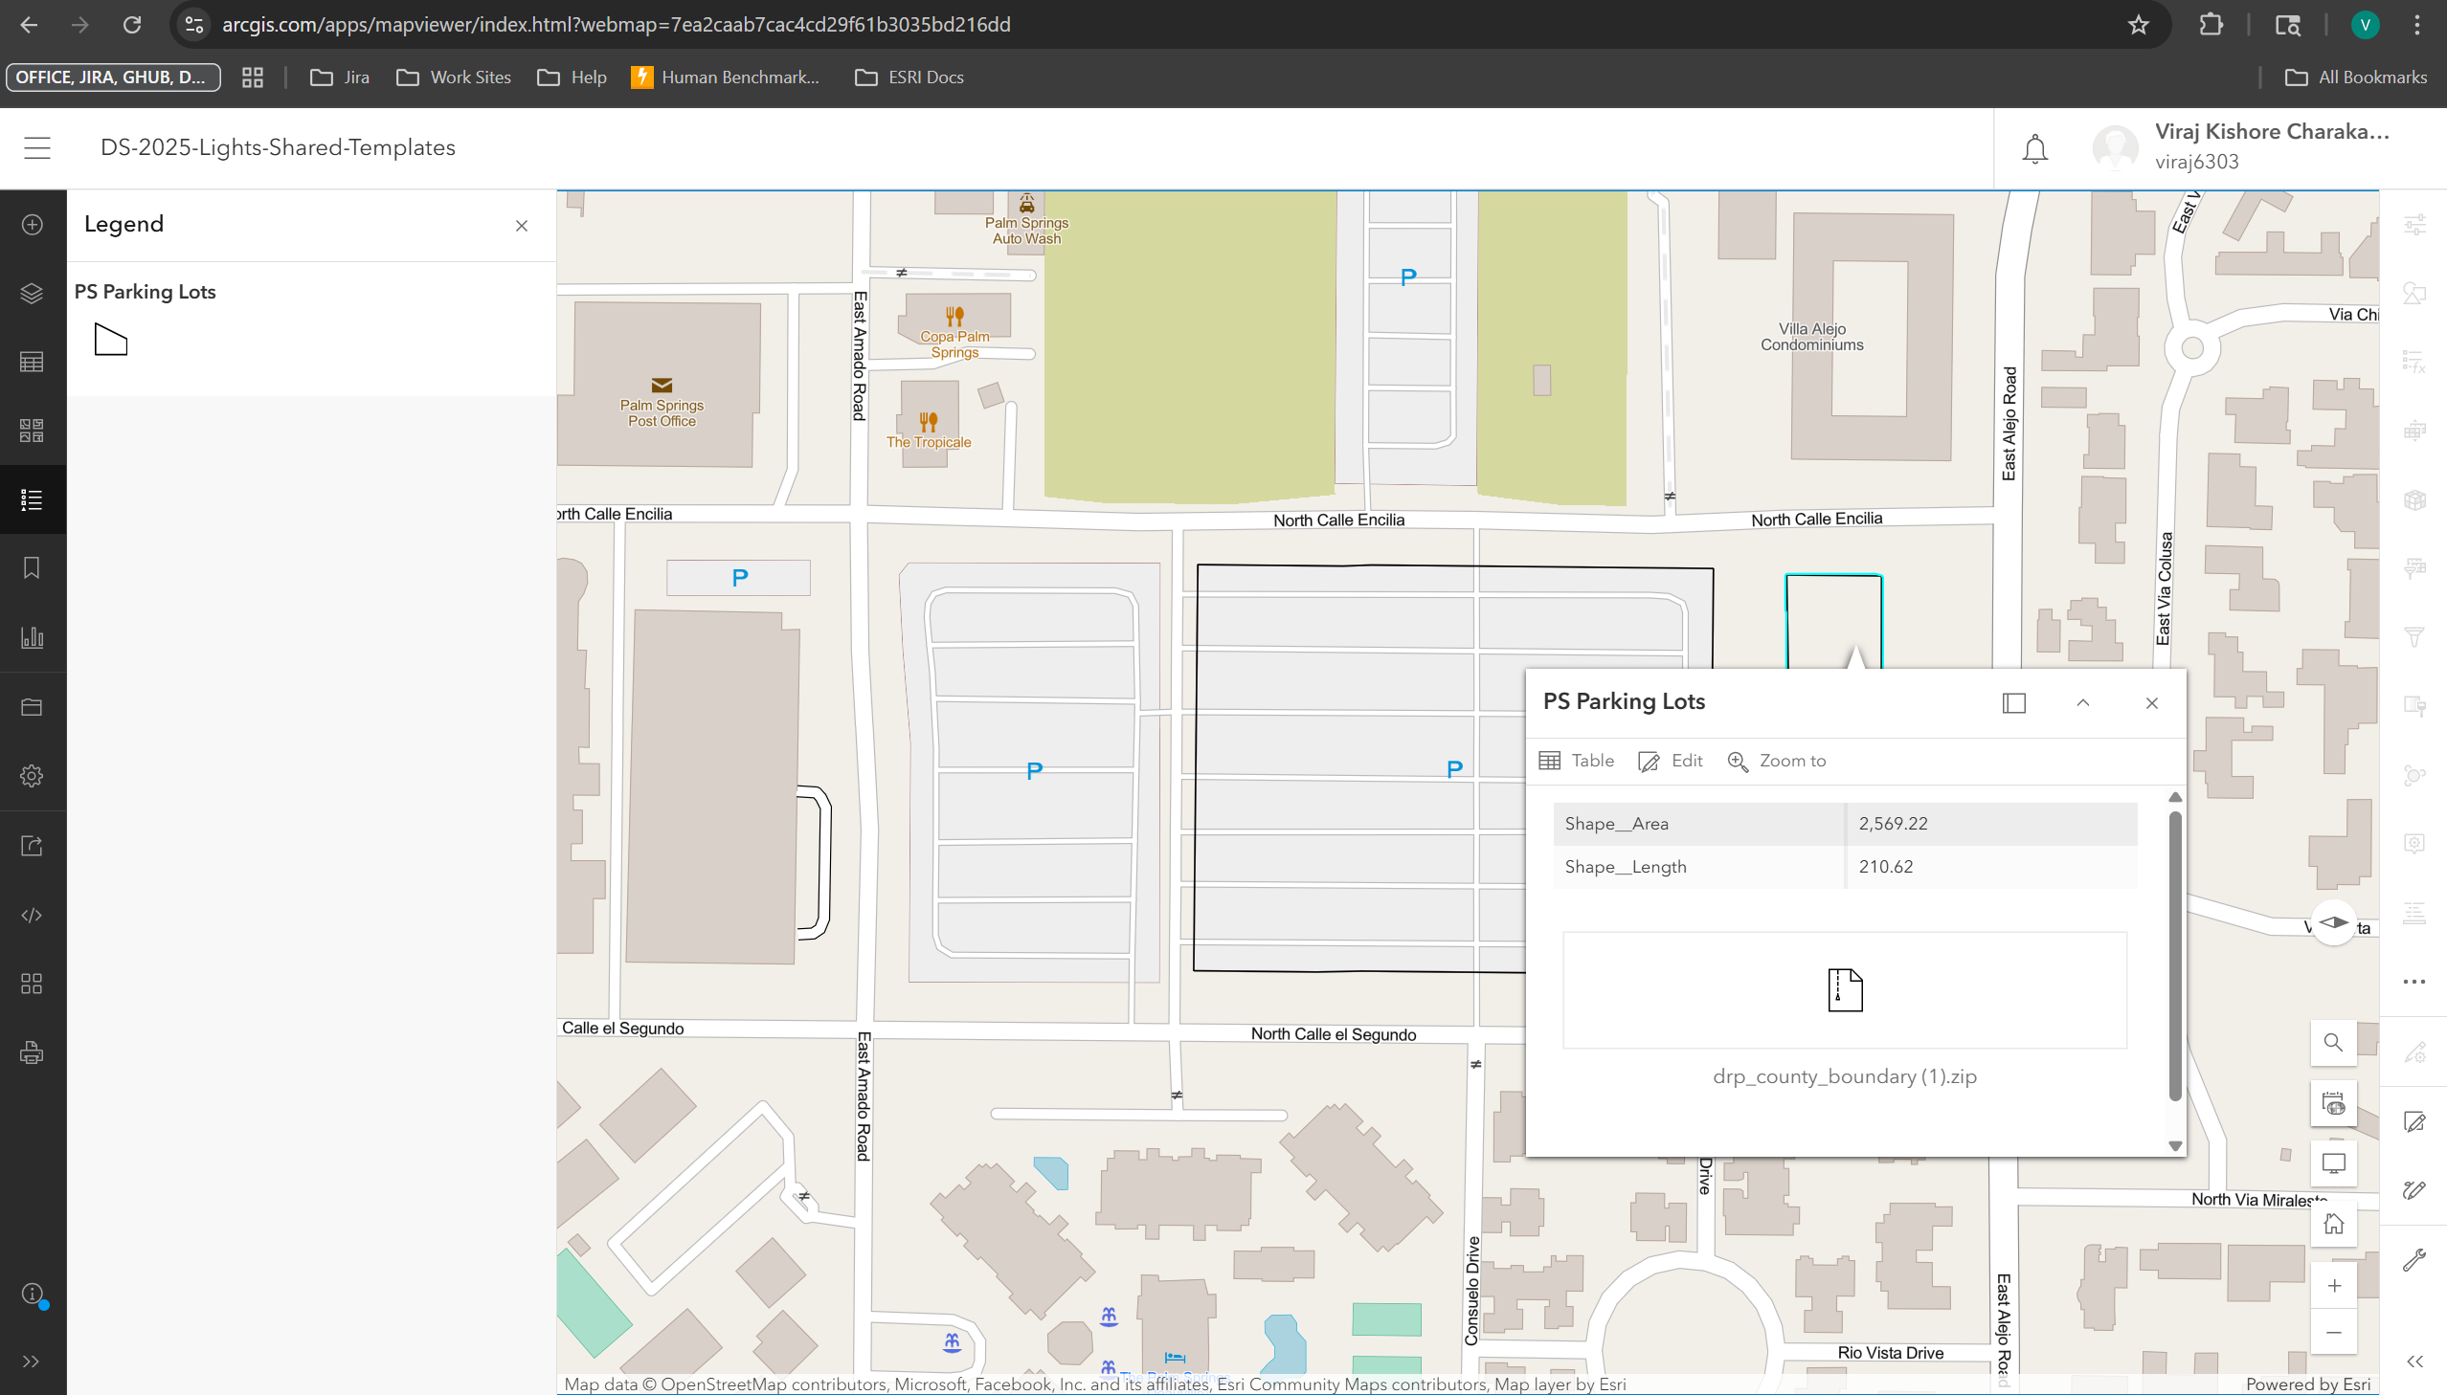Viewport: 2447px width, 1395px height.
Task: Reset orientation with the compass button
Action: (2334, 922)
